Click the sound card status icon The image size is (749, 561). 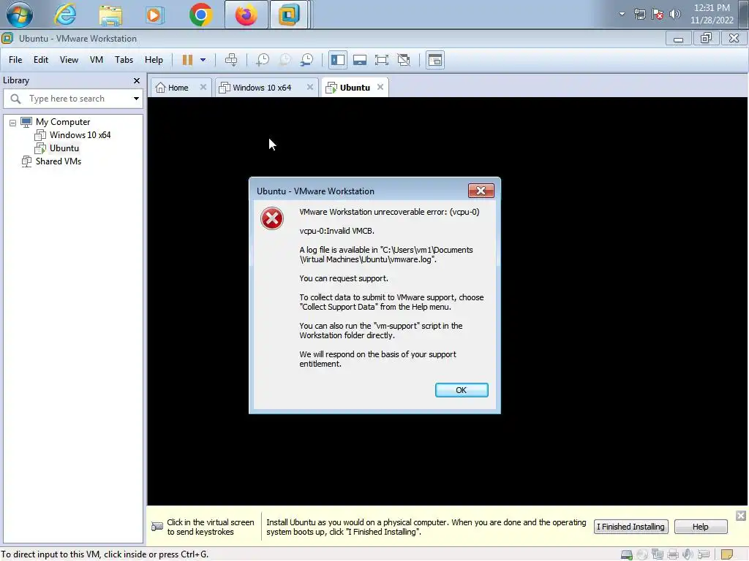click(x=688, y=555)
